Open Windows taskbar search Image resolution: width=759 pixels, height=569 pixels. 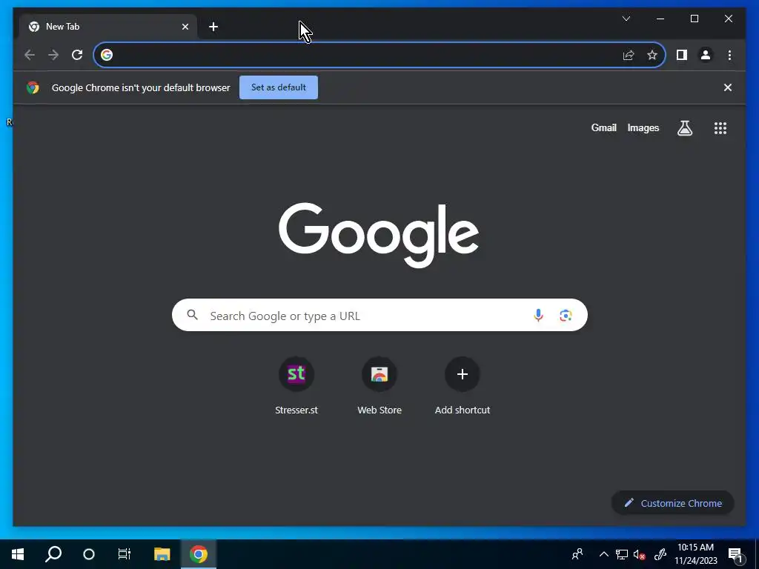(x=53, y=554)
